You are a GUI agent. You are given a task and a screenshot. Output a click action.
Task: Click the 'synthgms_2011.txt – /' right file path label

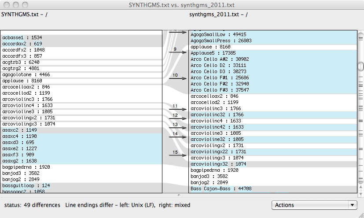point(218,15)
